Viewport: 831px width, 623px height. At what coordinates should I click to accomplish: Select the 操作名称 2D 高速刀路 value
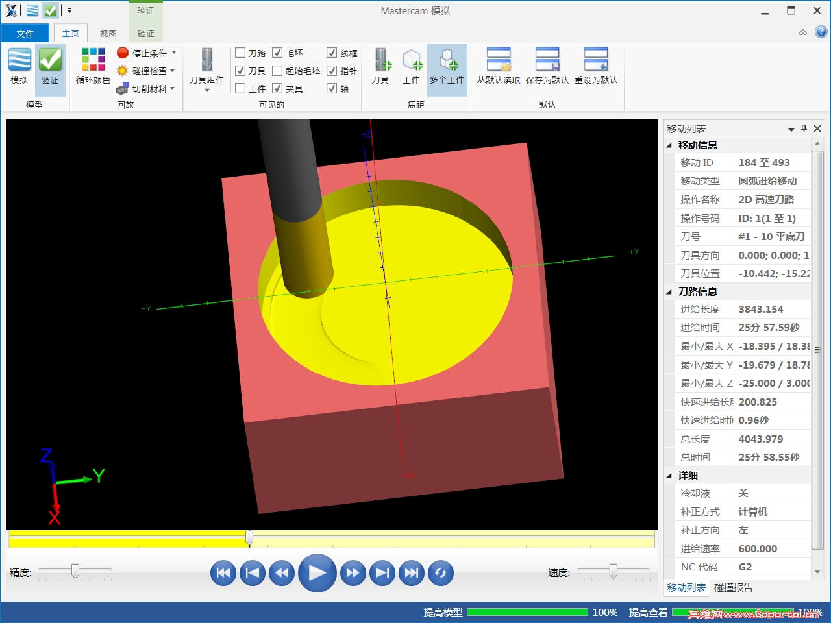pos(773,199)
